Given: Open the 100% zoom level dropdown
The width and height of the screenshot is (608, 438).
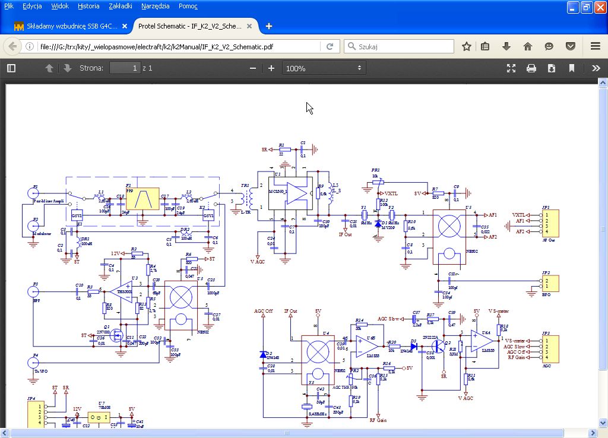Looking at the screenshot, I should [324, 68].
